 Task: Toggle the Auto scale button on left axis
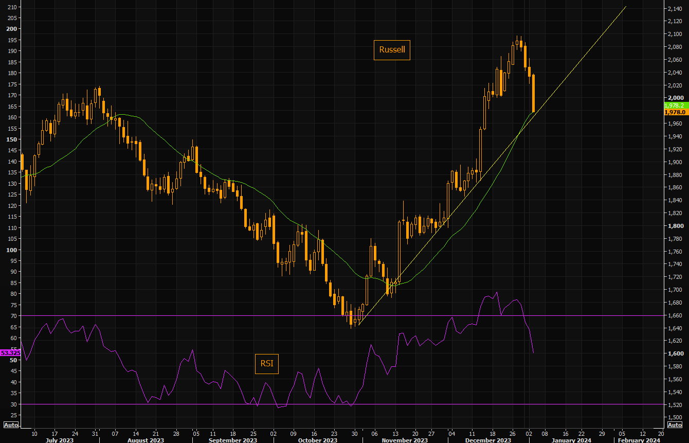11,425
